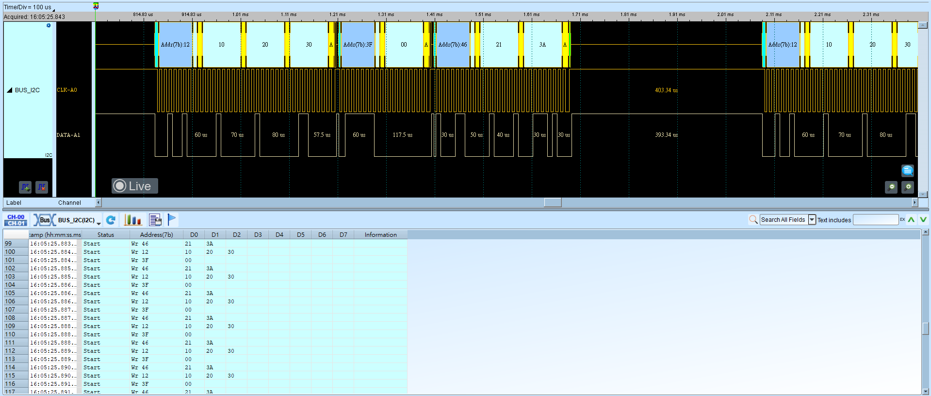Click the add channel waveform icon

point(25,186)
